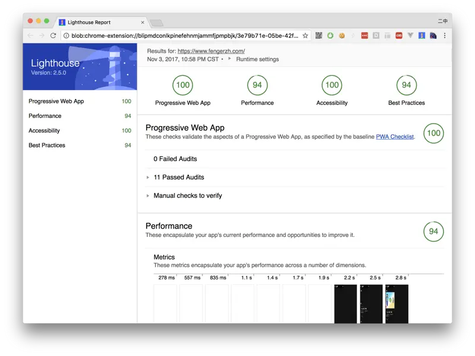Screen dimensions: 475x356
Task: Click the Metrics section heading
Action: click(x=164, y=257)
